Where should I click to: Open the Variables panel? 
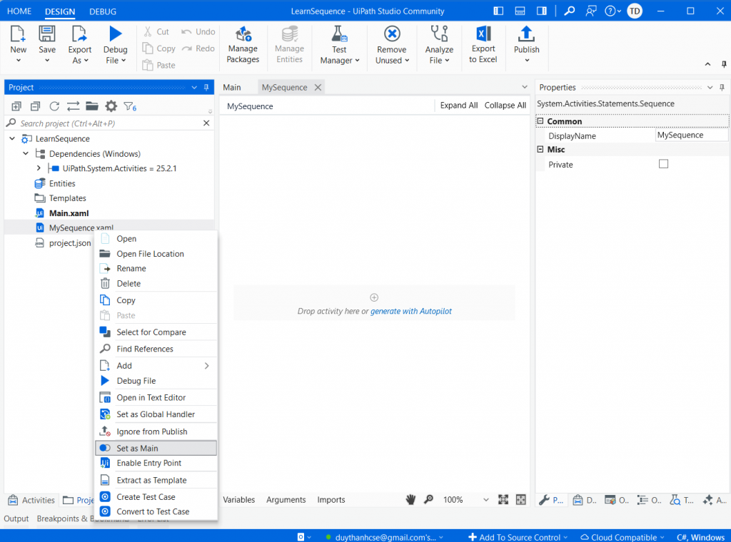pos(238,500)
